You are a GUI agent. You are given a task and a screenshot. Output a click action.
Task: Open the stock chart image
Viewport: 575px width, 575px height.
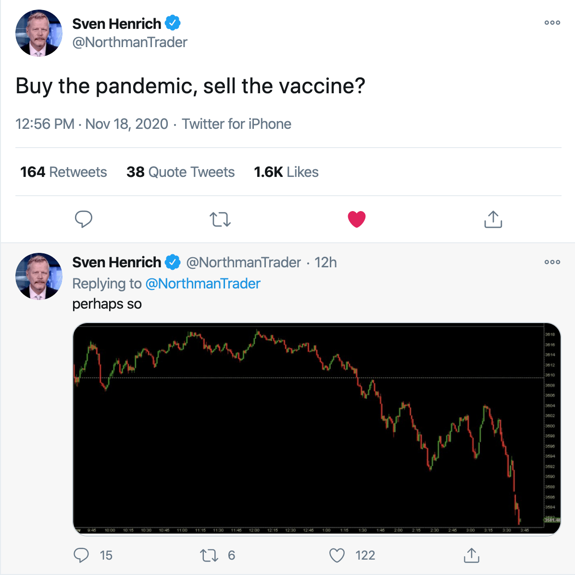(316, 429)
